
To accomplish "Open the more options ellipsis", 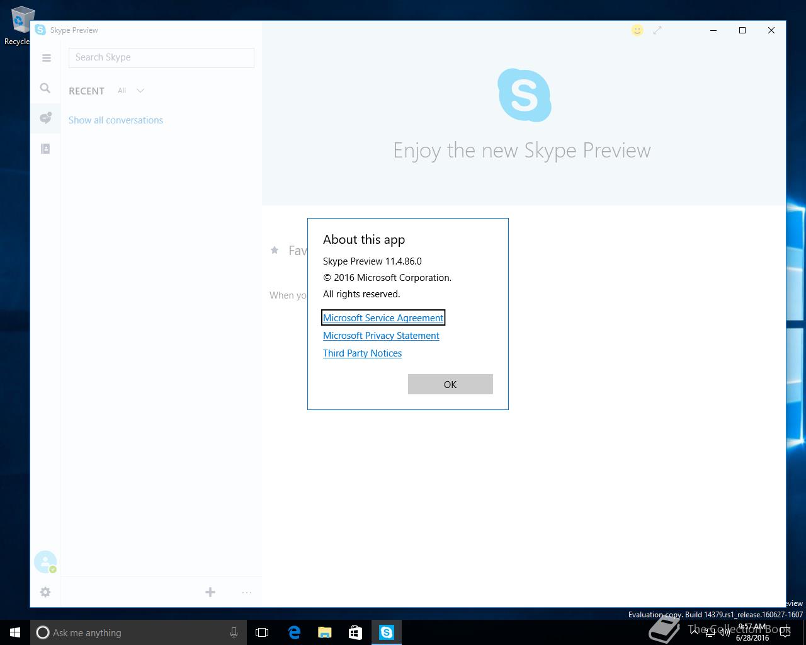I will 247,592.
